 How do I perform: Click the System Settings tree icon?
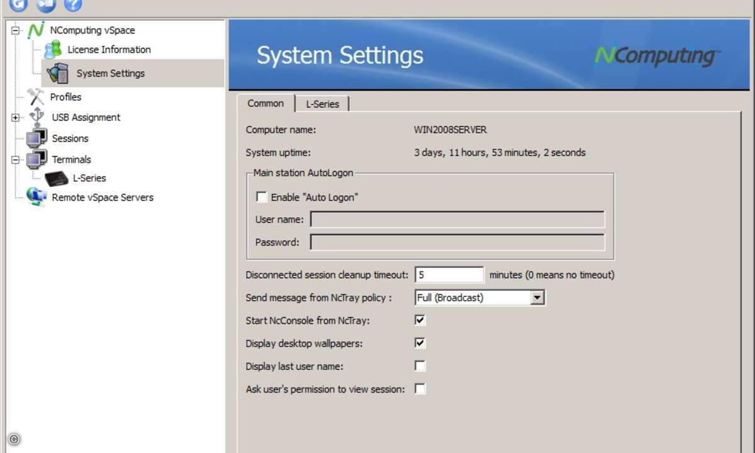tap(57, 73)
